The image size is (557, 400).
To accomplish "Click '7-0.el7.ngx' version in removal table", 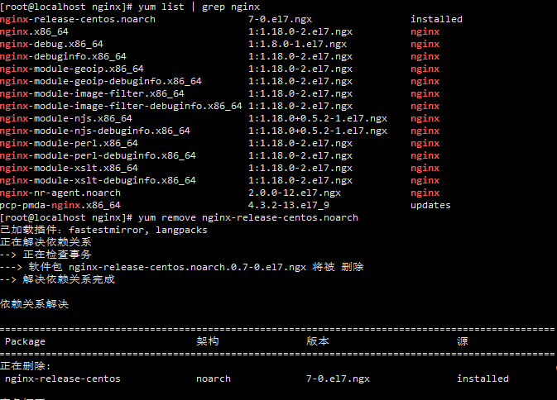I will 339,379.
